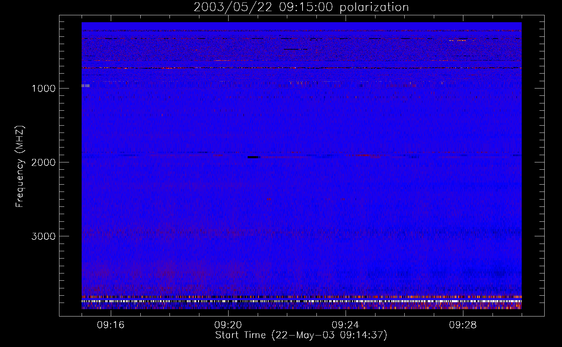
Task: Click the 09:20 time tick label
Action: click(x=228, y=325)
